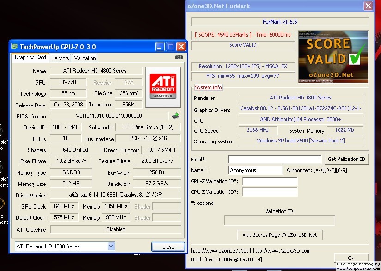Select the Graphics Card tab
The image size is (381, 271).
coord(30,57)
